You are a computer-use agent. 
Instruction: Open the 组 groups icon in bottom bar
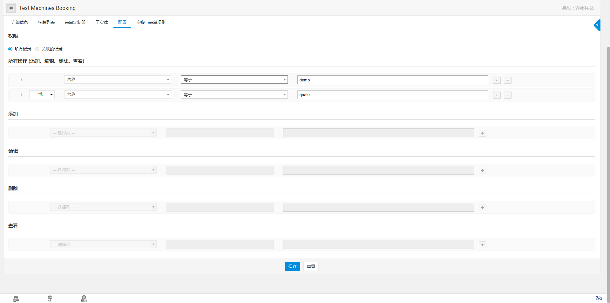pos(50,299)
